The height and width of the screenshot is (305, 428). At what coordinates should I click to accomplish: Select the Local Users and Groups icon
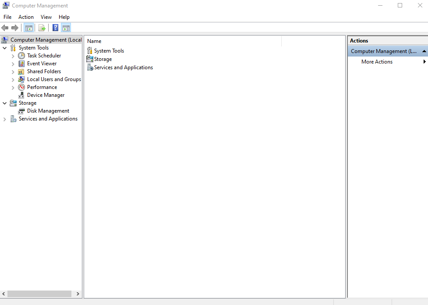click(x=21, y=79)
